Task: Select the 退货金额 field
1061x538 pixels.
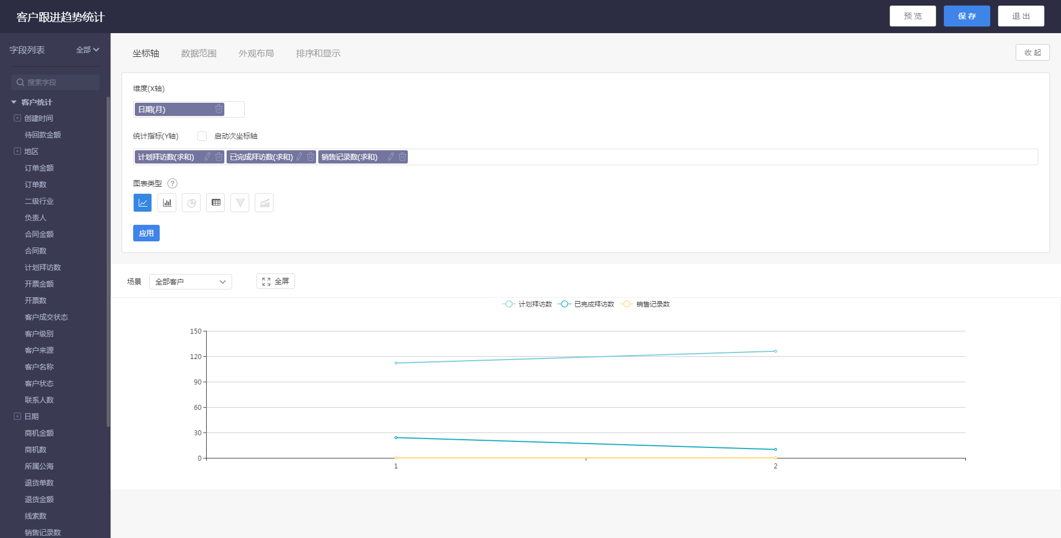Action: pos(39,499)
